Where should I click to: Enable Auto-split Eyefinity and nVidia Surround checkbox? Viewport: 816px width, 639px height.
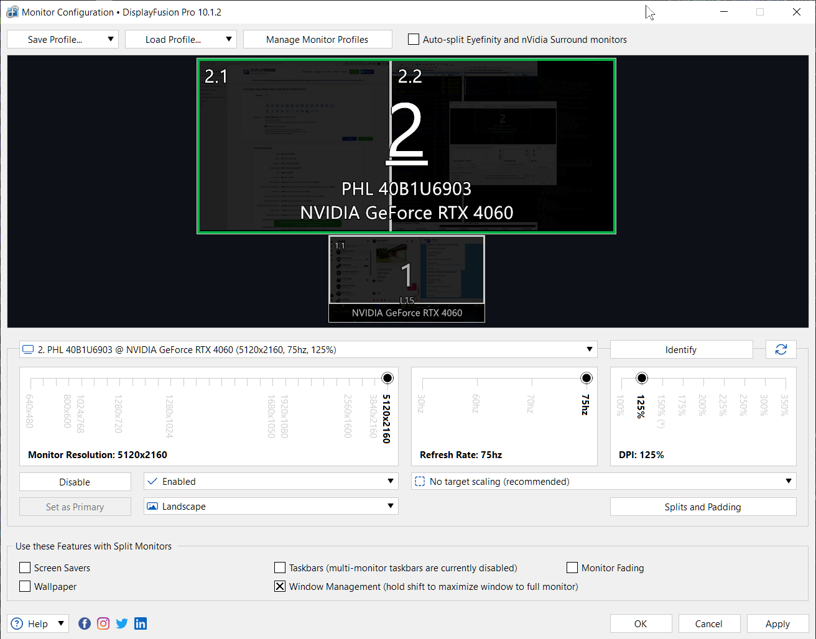(414, 39)
